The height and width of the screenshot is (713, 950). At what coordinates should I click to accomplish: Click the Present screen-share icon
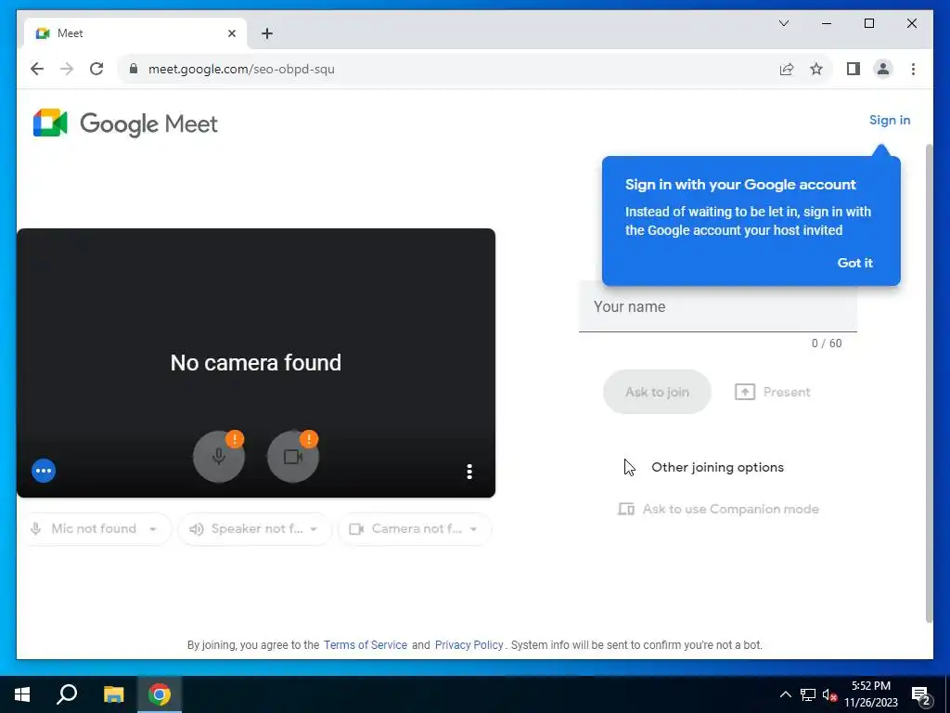(x=745, y=392)
